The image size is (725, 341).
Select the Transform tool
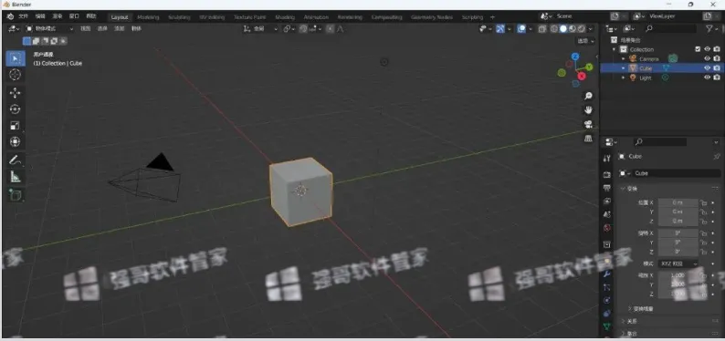point(16,141)
